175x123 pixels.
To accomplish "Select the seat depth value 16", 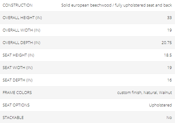I will (x=169, y=80).
